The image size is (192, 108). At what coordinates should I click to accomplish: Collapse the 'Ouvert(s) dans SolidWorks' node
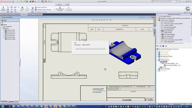[x=157, y=20]
